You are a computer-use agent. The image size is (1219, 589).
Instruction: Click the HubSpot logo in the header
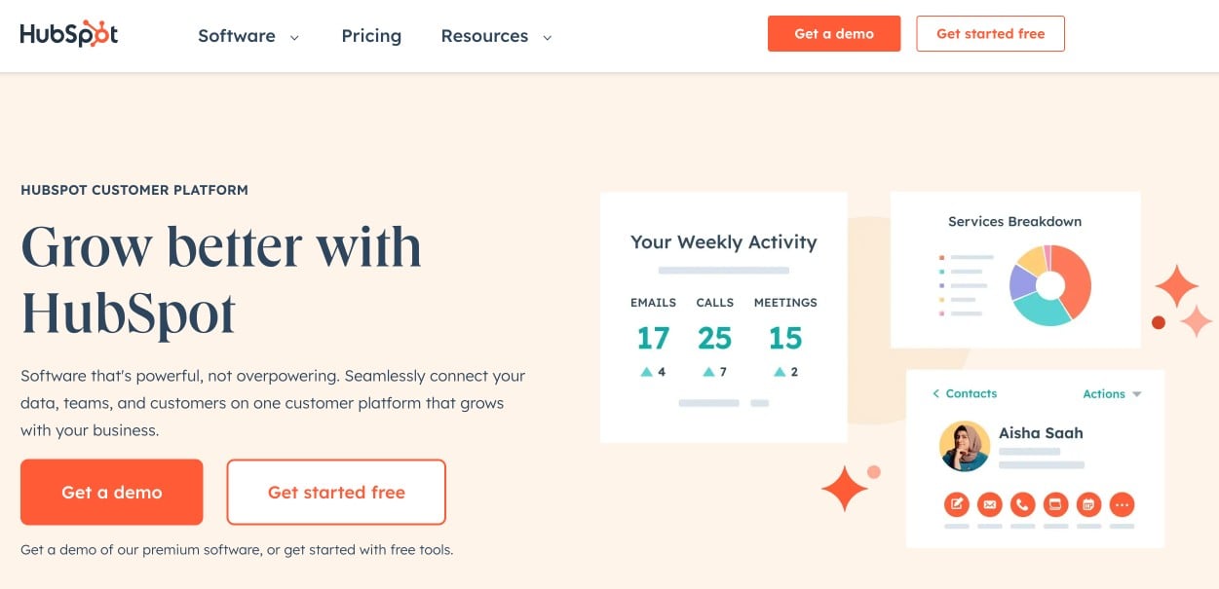(x=69, y=34)
